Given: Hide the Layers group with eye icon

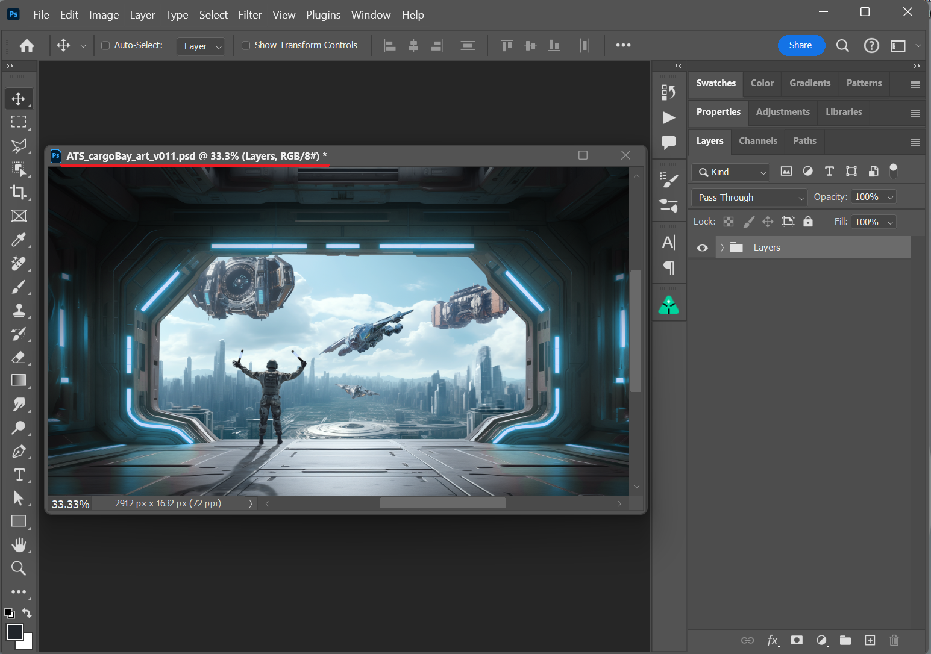Looking at the screenshot, I should (x=703, y=248).
